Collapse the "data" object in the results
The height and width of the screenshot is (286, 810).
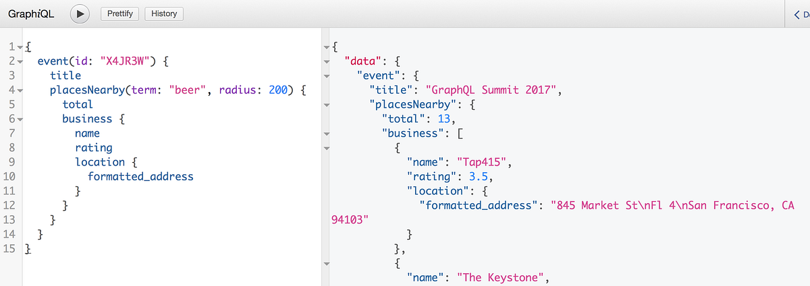[x=326, y=61]
